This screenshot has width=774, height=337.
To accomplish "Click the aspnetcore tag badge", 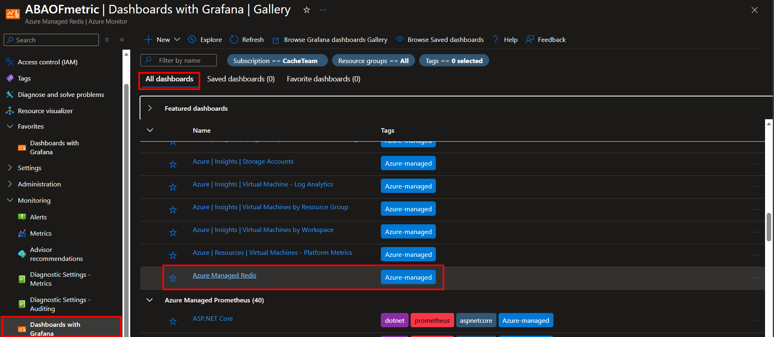I will [476, 320].
